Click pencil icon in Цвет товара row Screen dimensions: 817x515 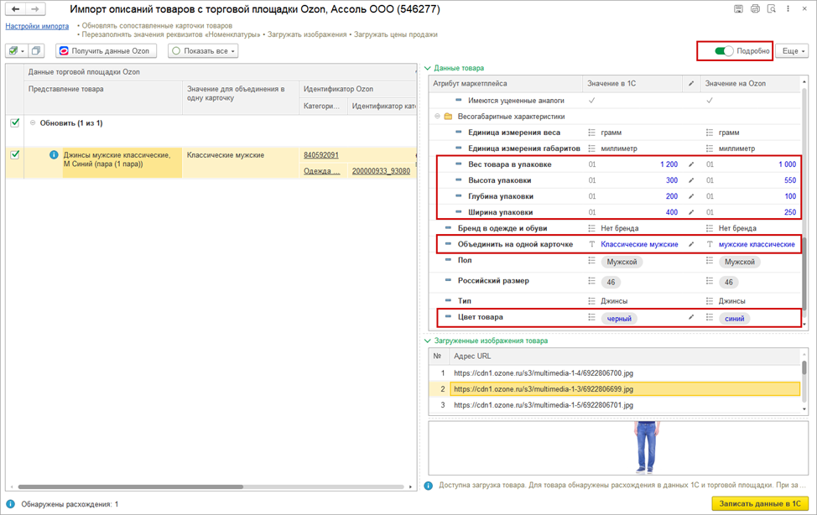[691, 318]
